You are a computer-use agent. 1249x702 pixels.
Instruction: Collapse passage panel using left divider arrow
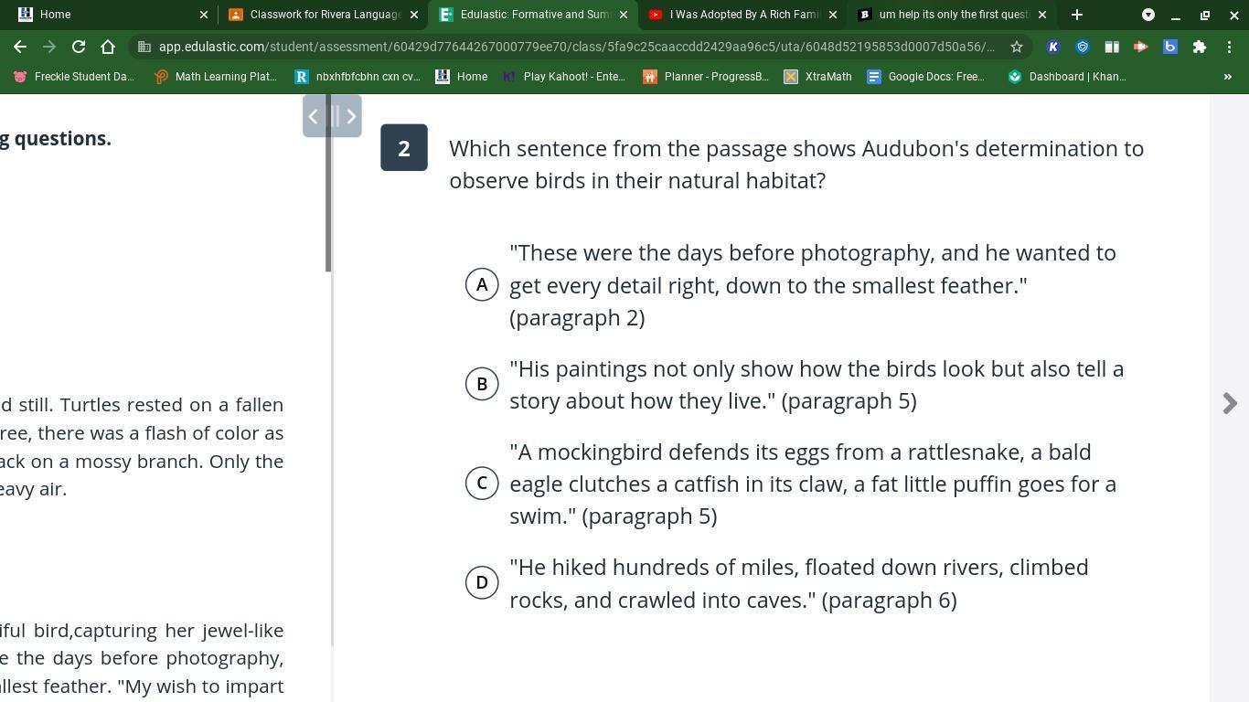313,116
